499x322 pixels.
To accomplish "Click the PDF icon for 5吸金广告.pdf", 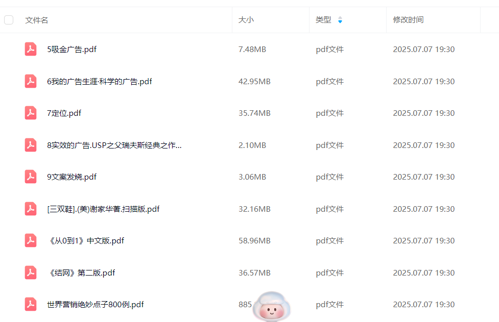I will point(31,49).
